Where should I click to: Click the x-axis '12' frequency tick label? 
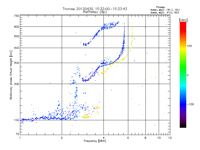(170, 138)
